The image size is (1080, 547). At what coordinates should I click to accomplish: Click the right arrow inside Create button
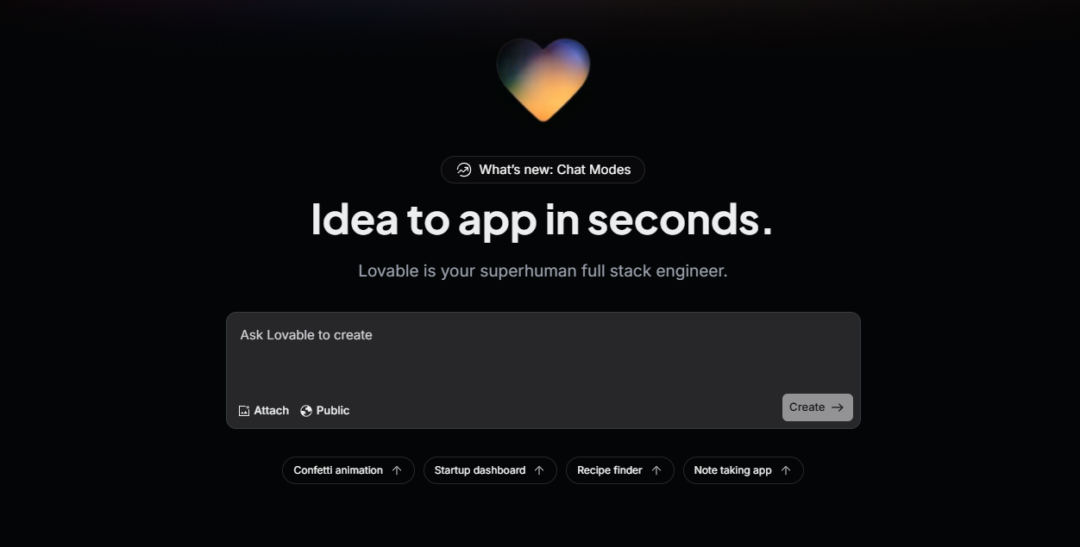click(x=838, y=407)
